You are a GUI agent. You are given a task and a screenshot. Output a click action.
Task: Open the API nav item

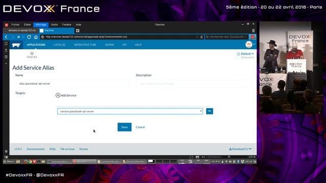[124, 45]
